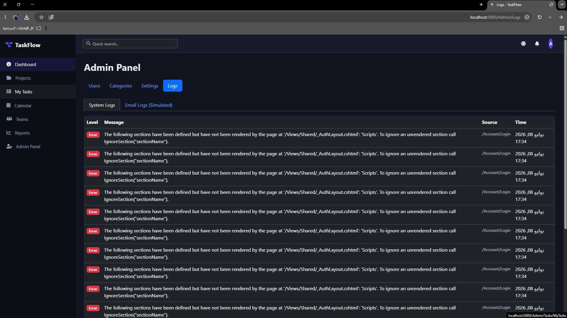
Task: Click the browser address bar URL
Action: 495,17
